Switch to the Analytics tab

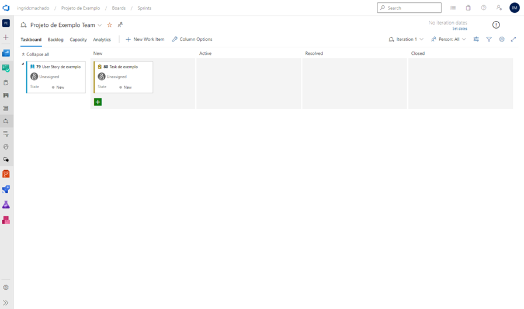[102, 39]
